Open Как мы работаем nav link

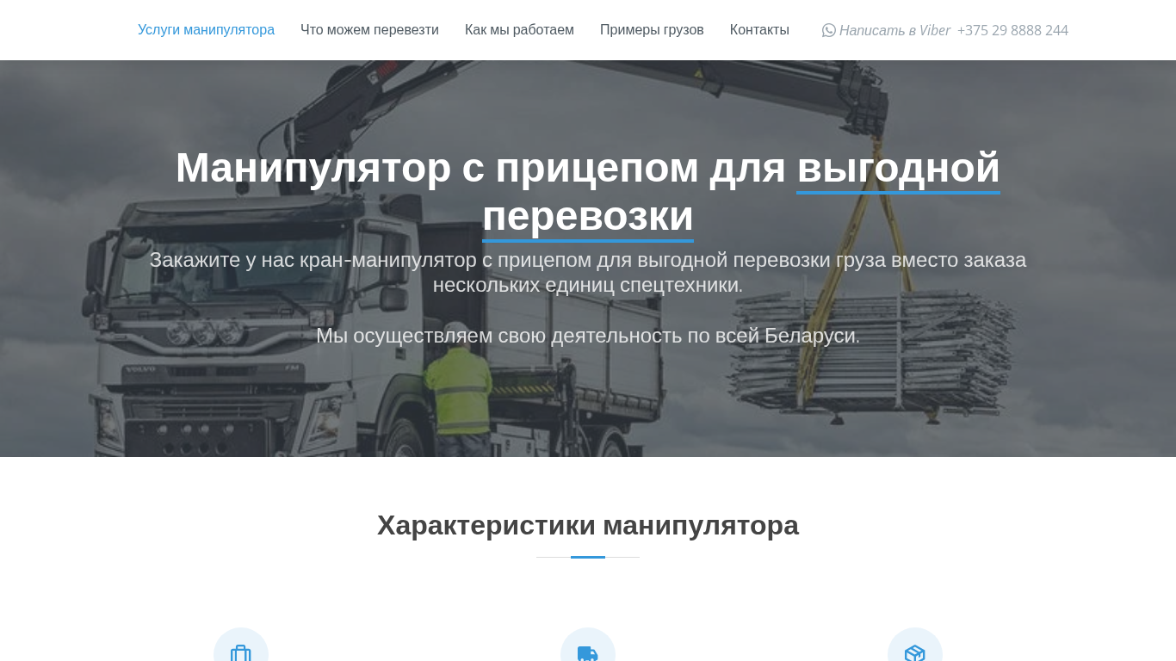click(x=519, y=30)
